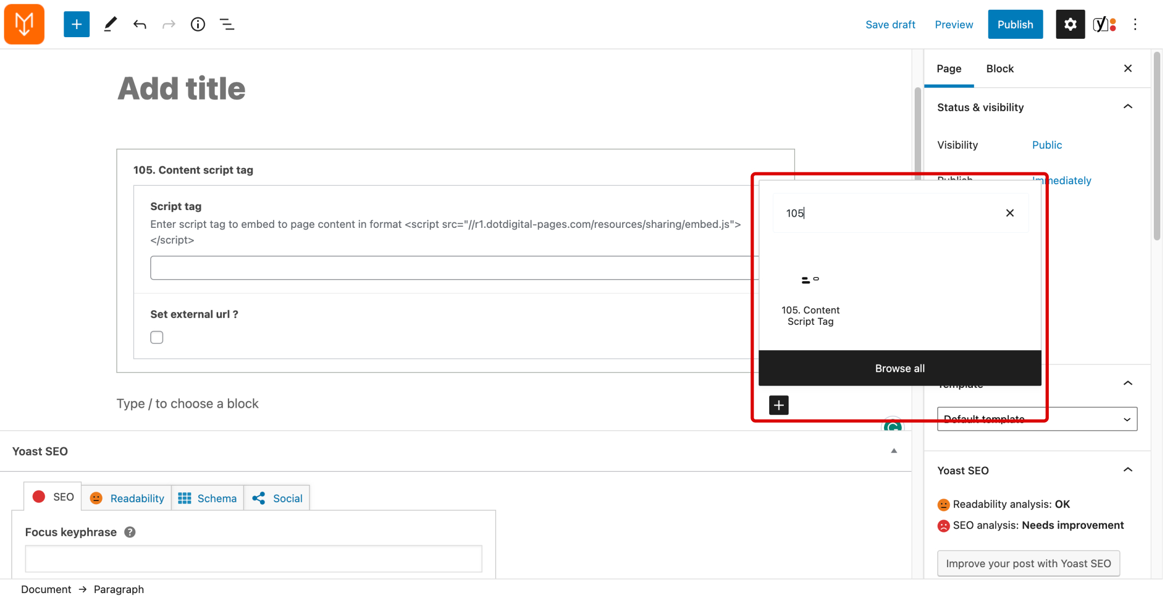
Task: Click the black add block button
Action: point(778,405)
